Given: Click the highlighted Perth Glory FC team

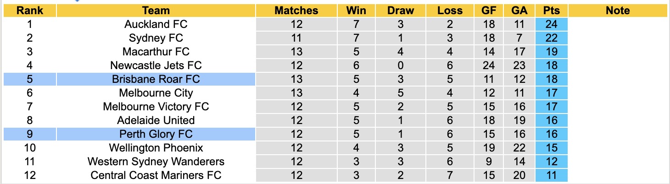Looking at the screenshot, I should click(x=156, y=134).
